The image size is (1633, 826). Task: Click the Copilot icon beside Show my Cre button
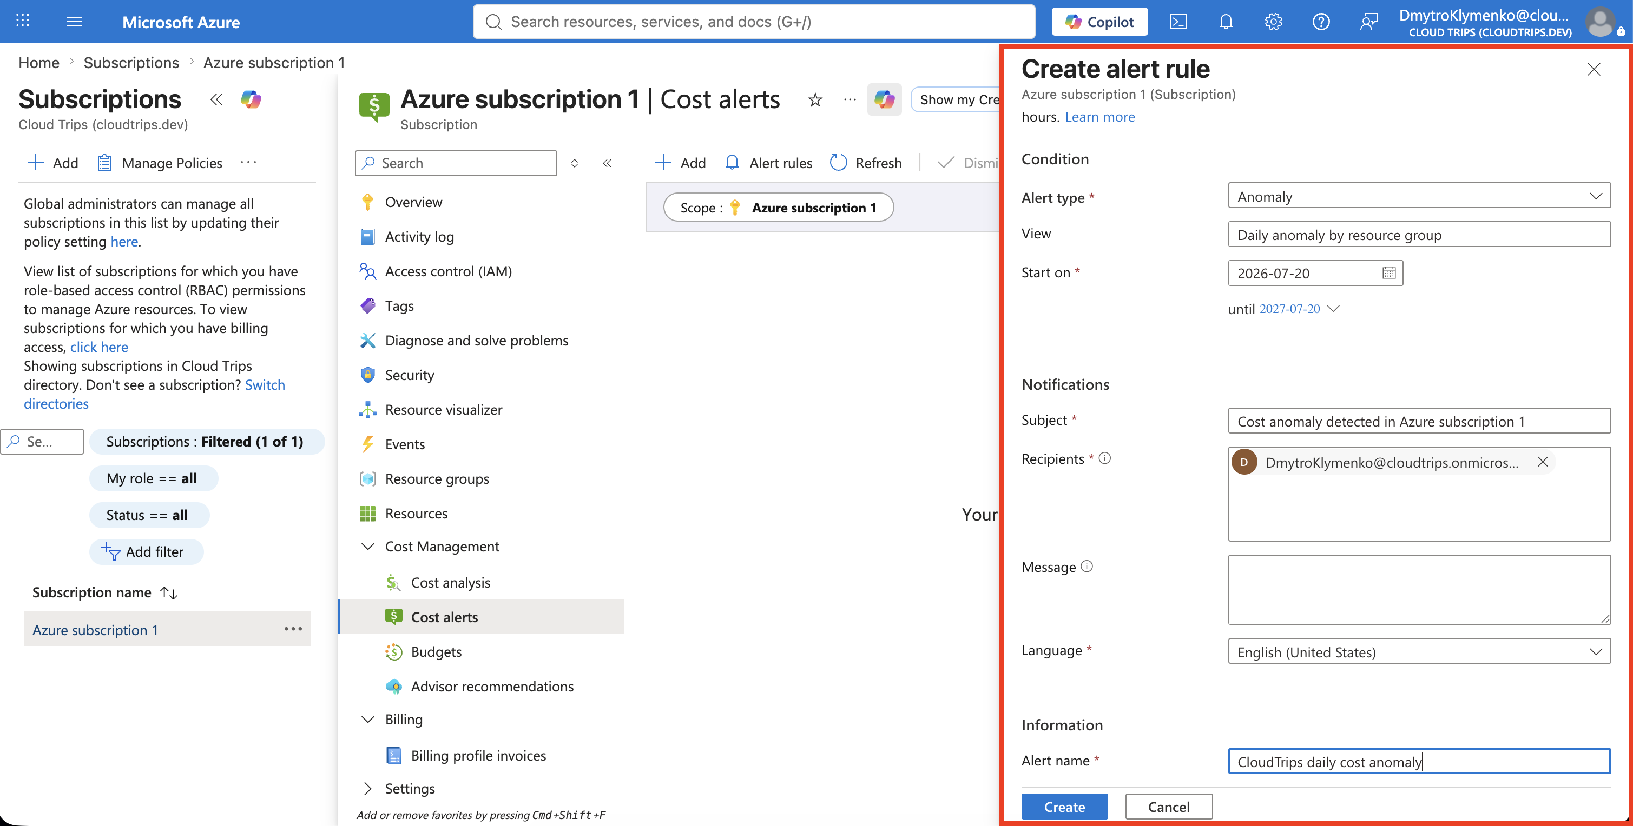point(884,99)
